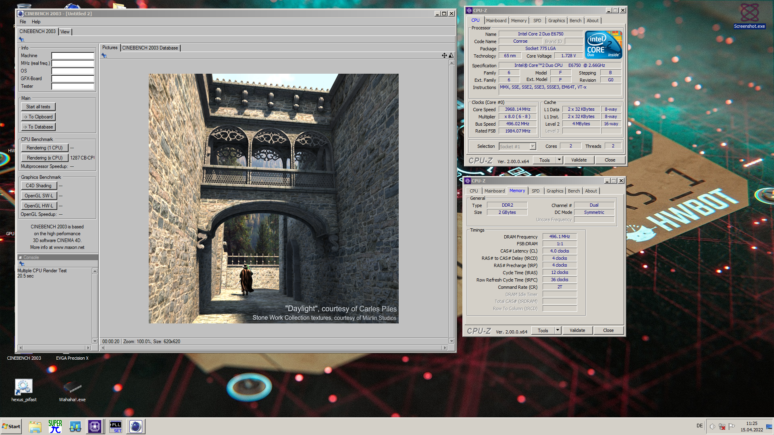The height and width of the screenshot is (435, 774).
Task: Focus the Machine info field
Action: tap(73, 56)
